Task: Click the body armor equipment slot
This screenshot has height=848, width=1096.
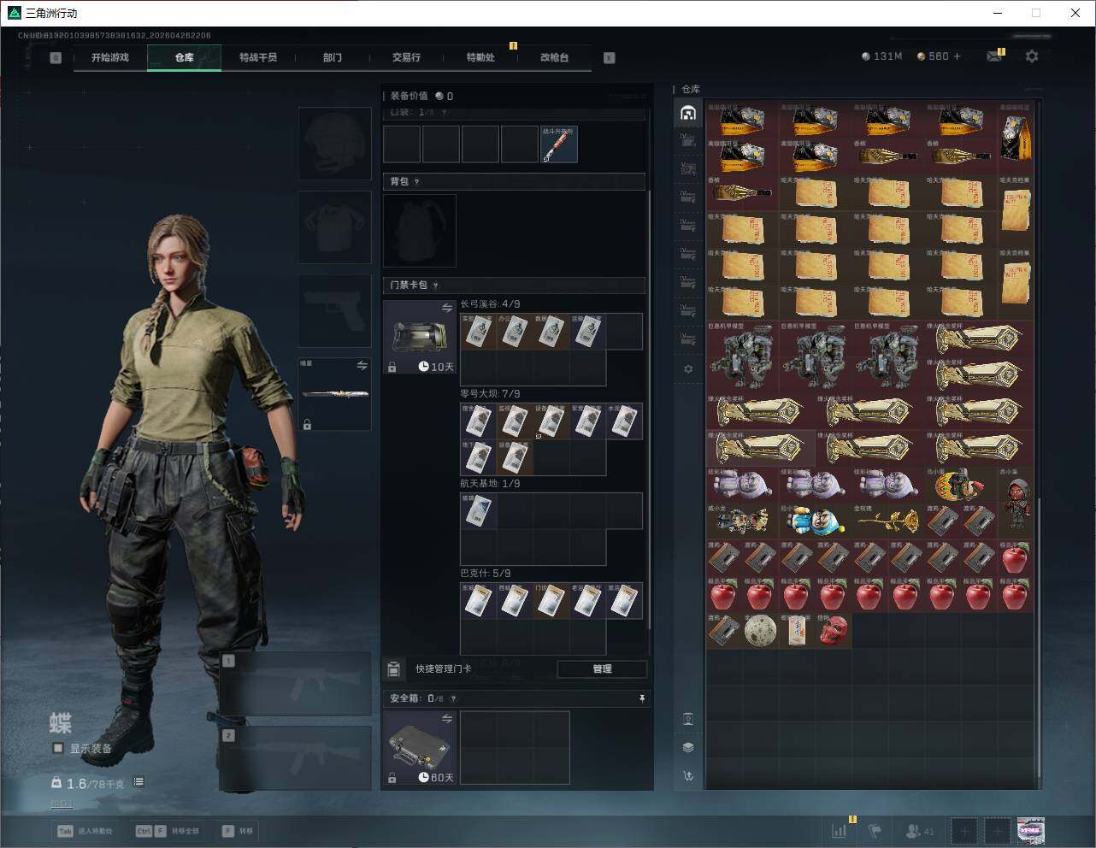Action: (x=334, y=227)
